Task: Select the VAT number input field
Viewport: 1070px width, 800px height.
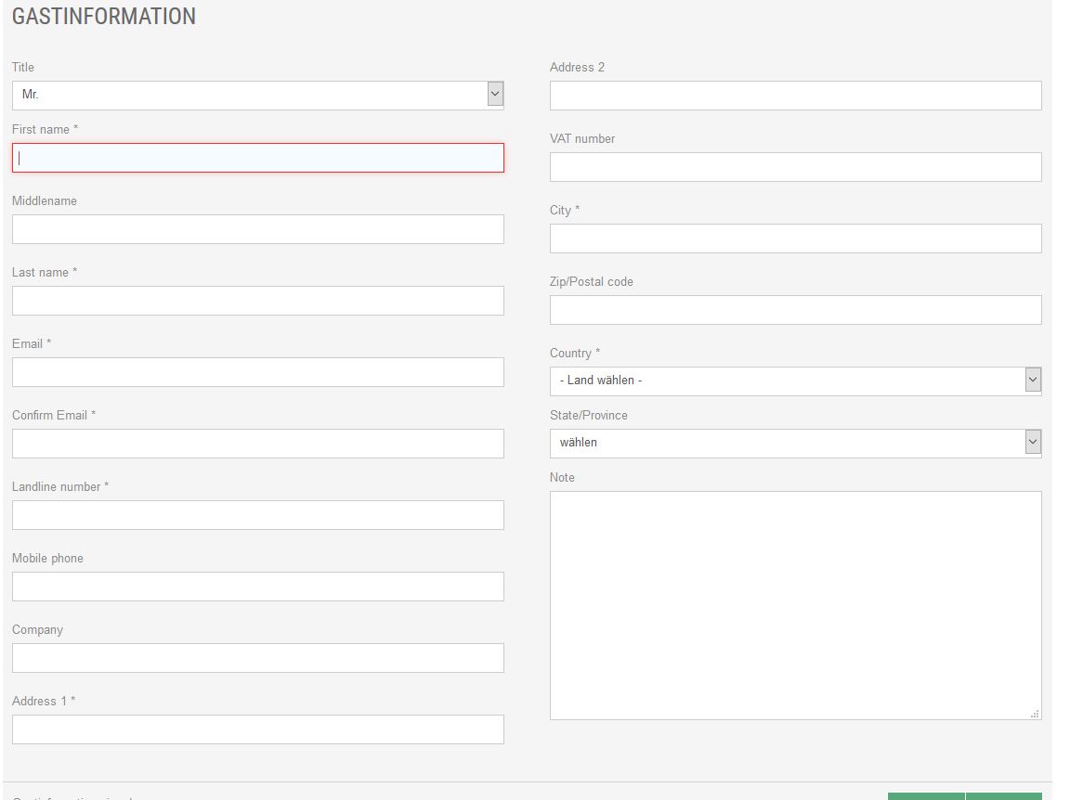Action: coord(795,167)
